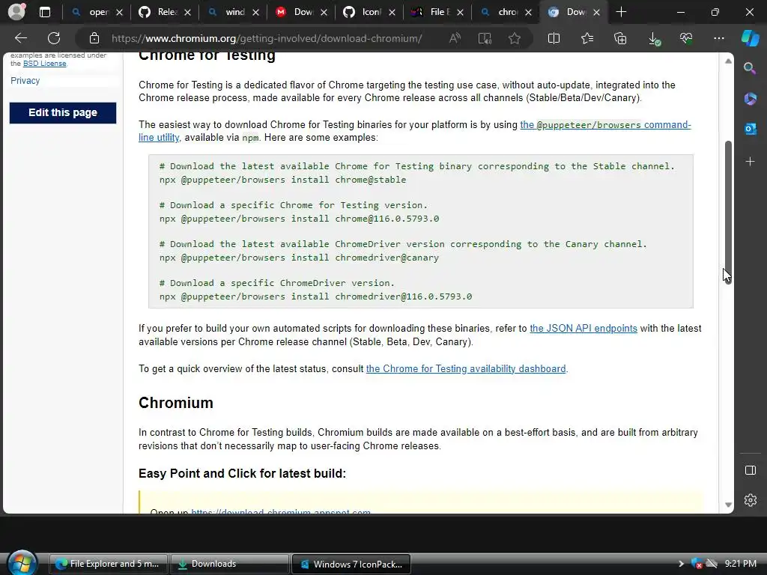Go back to the previous page
The image size is (767, 575).
pyautogui.click(x=21, y=38)
